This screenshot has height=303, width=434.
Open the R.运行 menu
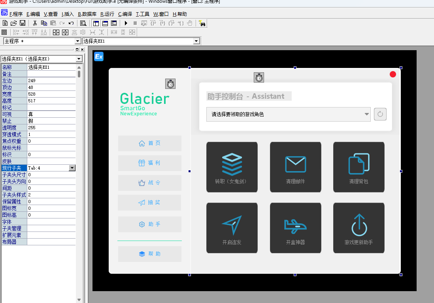[x=108, y=14]
